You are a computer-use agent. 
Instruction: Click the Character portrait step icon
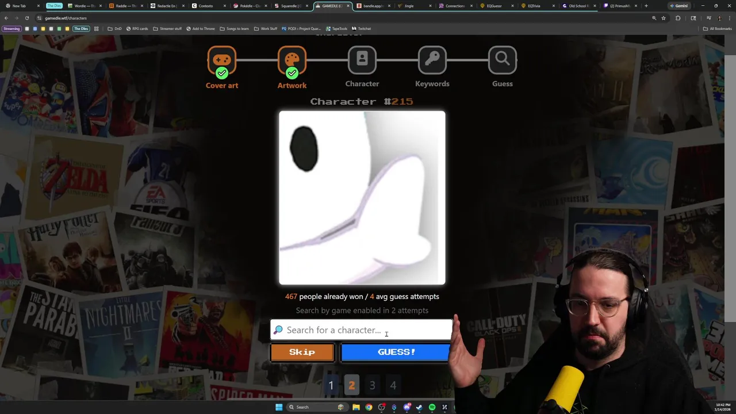click(362, 60)
